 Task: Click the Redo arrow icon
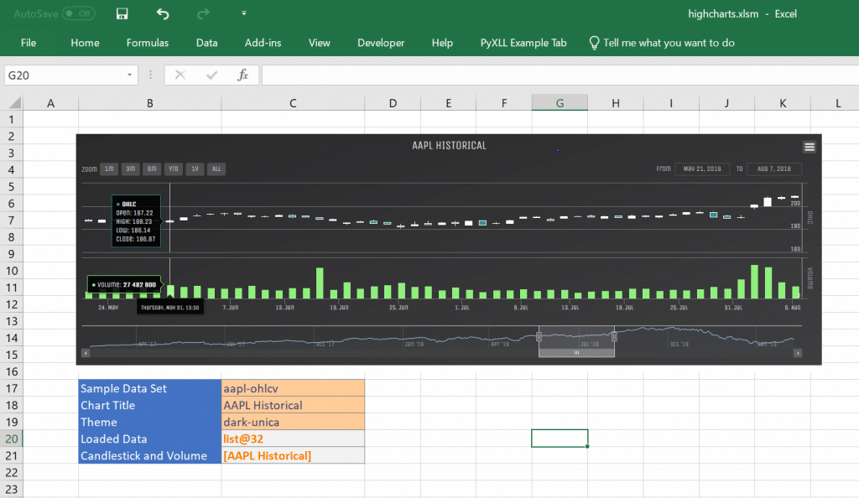pos(203,13)
